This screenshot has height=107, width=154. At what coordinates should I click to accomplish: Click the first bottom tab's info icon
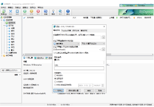coord(24,58)
